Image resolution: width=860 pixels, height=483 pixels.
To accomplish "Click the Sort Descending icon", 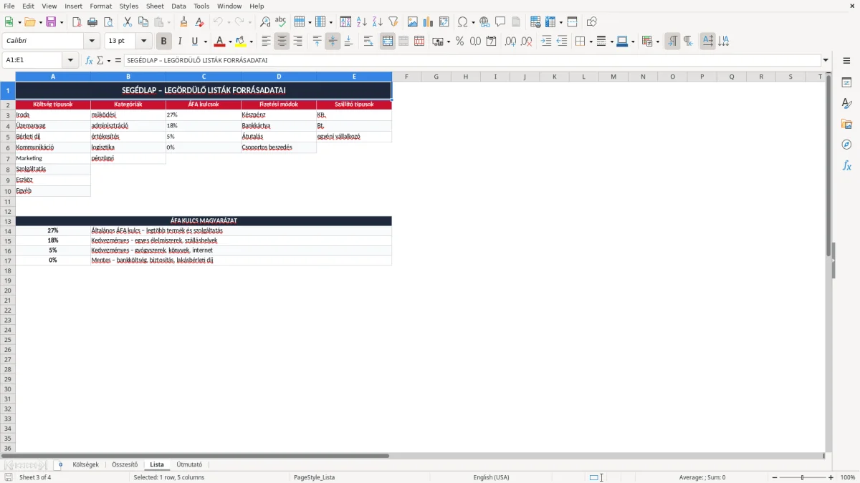I will 378,22.
